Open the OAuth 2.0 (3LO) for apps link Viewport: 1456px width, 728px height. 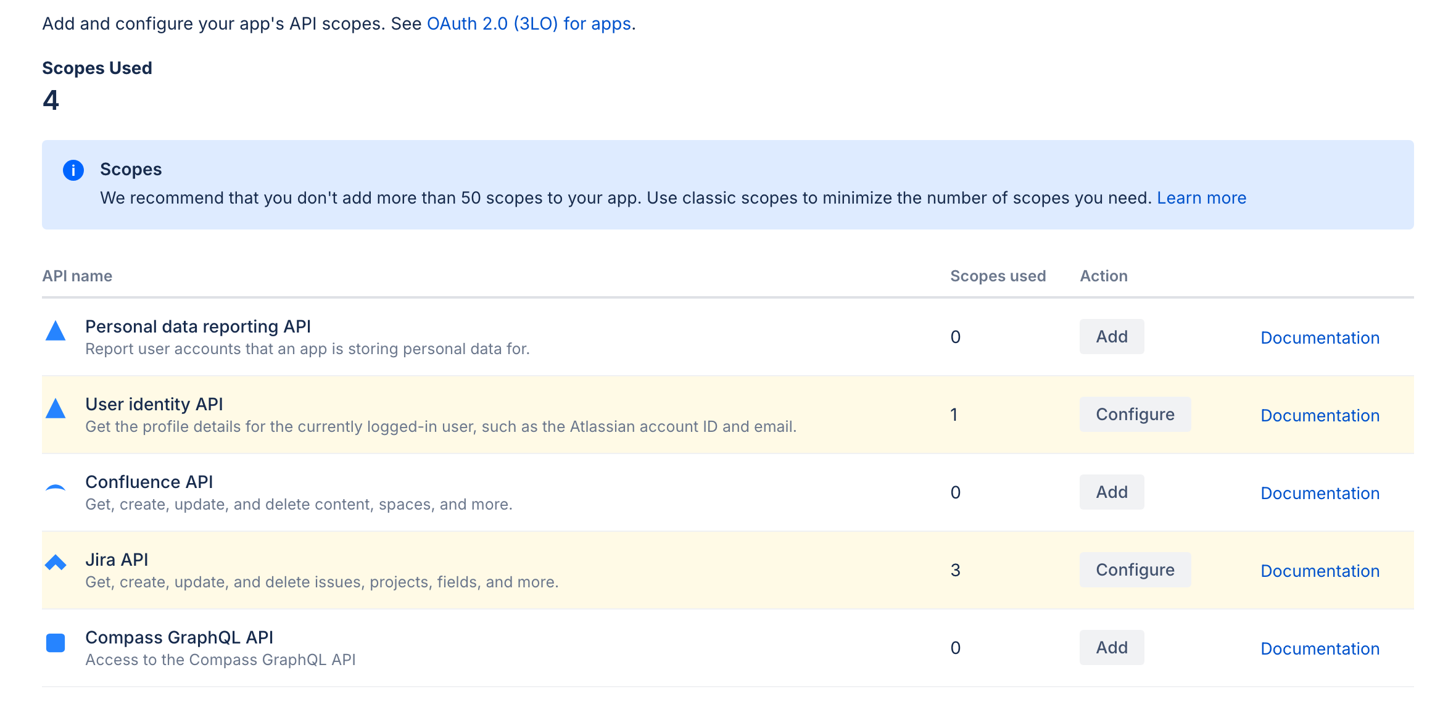pos(529,23)
